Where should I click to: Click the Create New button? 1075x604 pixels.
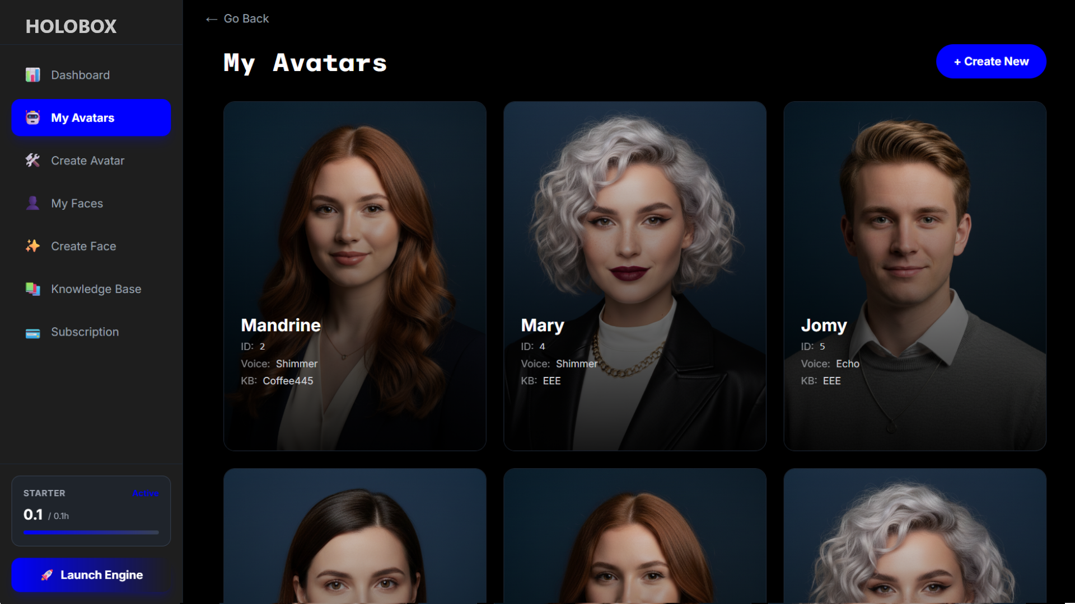pyautogui.click(x=991, y=62)
